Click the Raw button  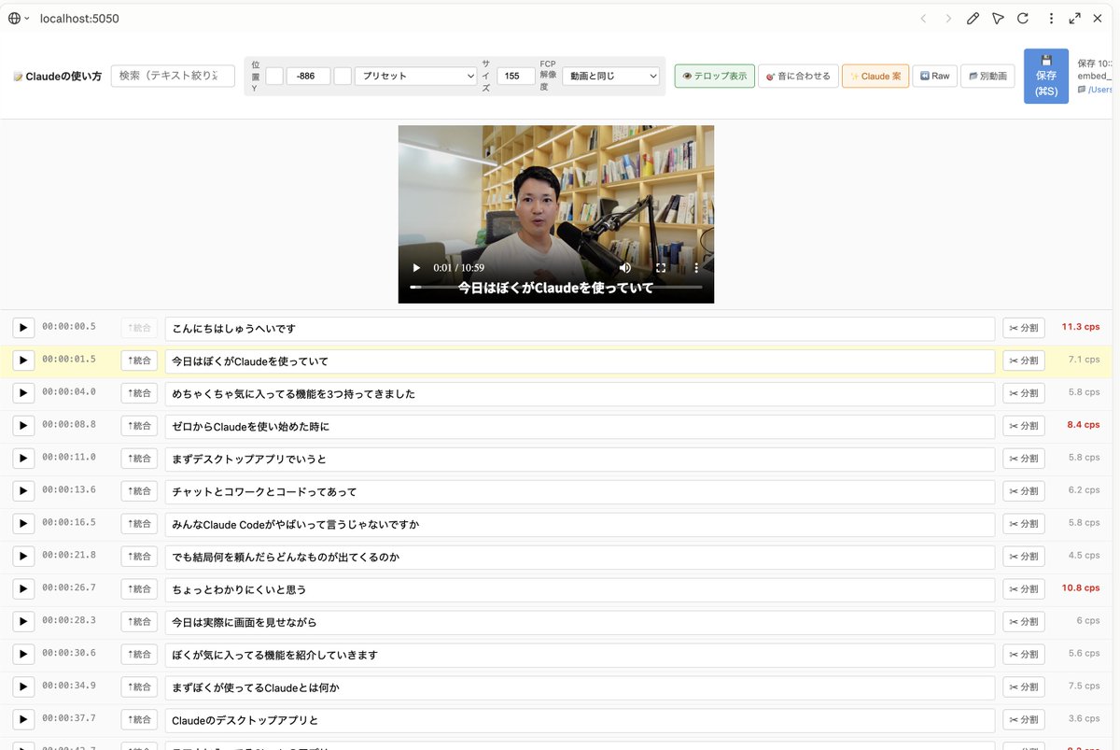click(934, 77)
